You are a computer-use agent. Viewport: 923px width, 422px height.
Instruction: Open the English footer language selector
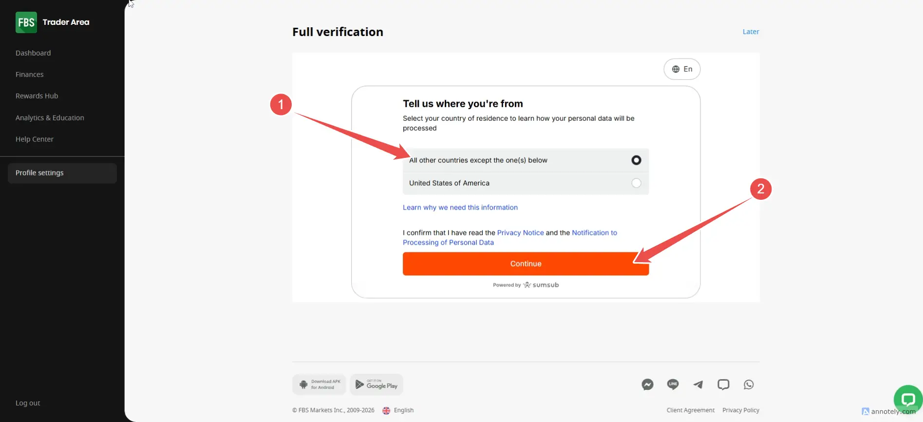tap(398, 410)
